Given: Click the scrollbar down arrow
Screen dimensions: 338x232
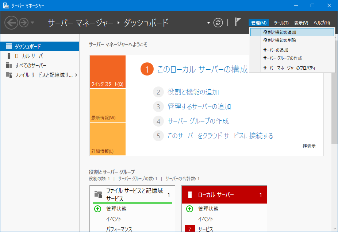Looking at the screenshot, I should [335, 229].
